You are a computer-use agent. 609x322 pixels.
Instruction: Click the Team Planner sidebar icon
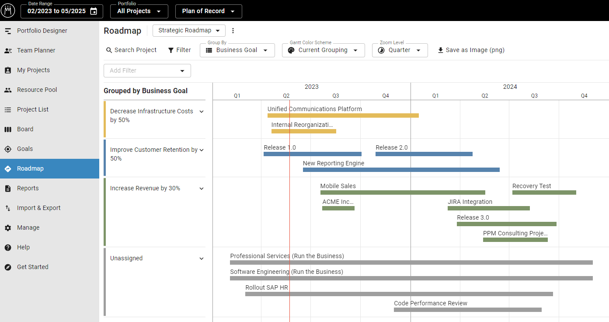(8, 51)
